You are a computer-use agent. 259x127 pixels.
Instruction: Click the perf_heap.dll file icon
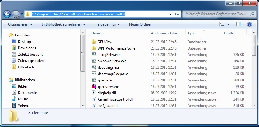[x=94, y=105]
